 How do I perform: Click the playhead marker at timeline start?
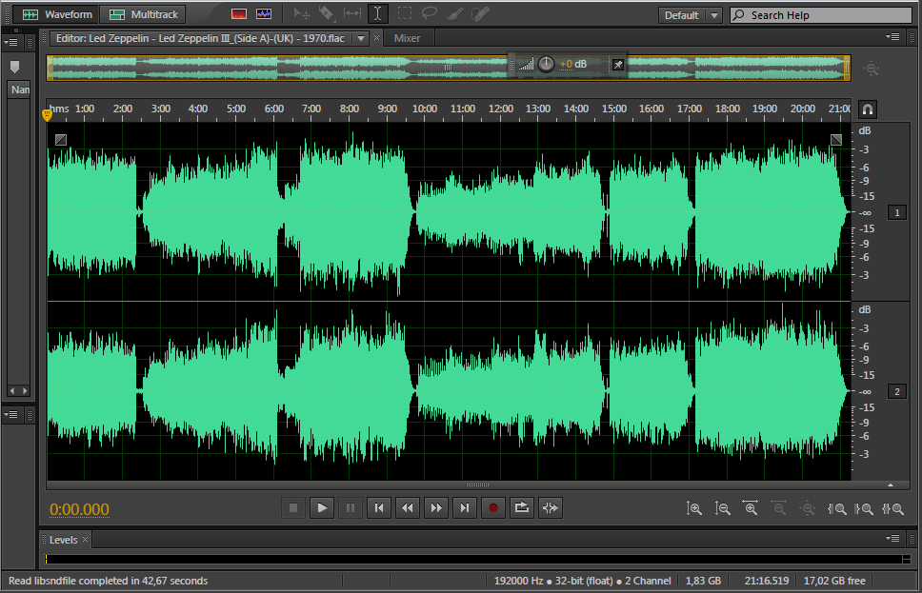tap(47, 114)
